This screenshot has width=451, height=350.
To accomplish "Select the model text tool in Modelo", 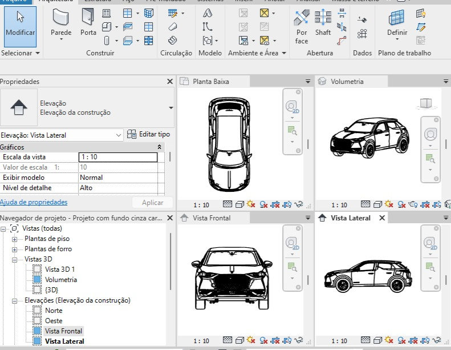I will coord(208,13).
